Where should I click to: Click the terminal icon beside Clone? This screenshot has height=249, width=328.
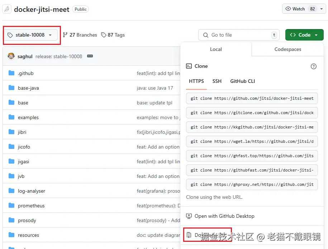click(x=189, y=66)
